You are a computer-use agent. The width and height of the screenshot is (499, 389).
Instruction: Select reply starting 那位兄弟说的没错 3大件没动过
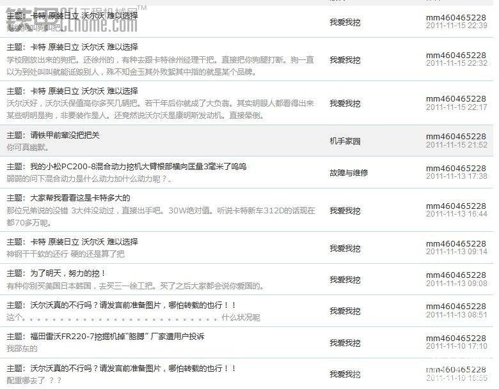pos(161,217)
